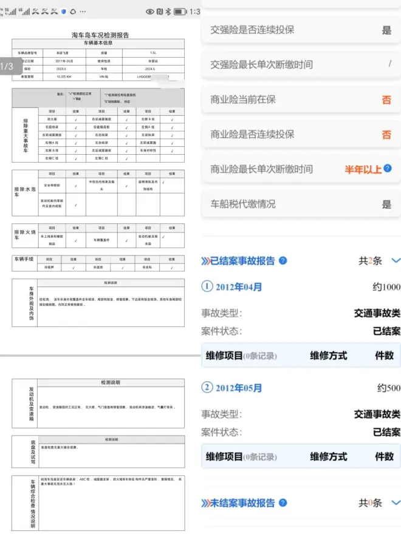Tap the 1/3 page indicator badge
The image size is (401, 534).
click(7, 66)
